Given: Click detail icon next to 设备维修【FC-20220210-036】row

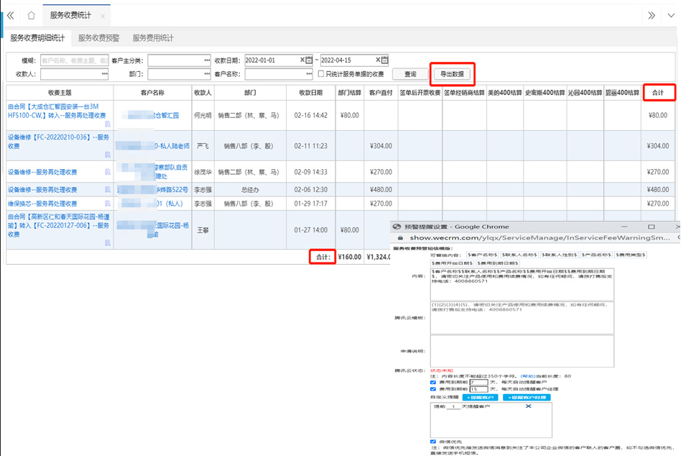Looking at the screenshot, I should 108,155.
